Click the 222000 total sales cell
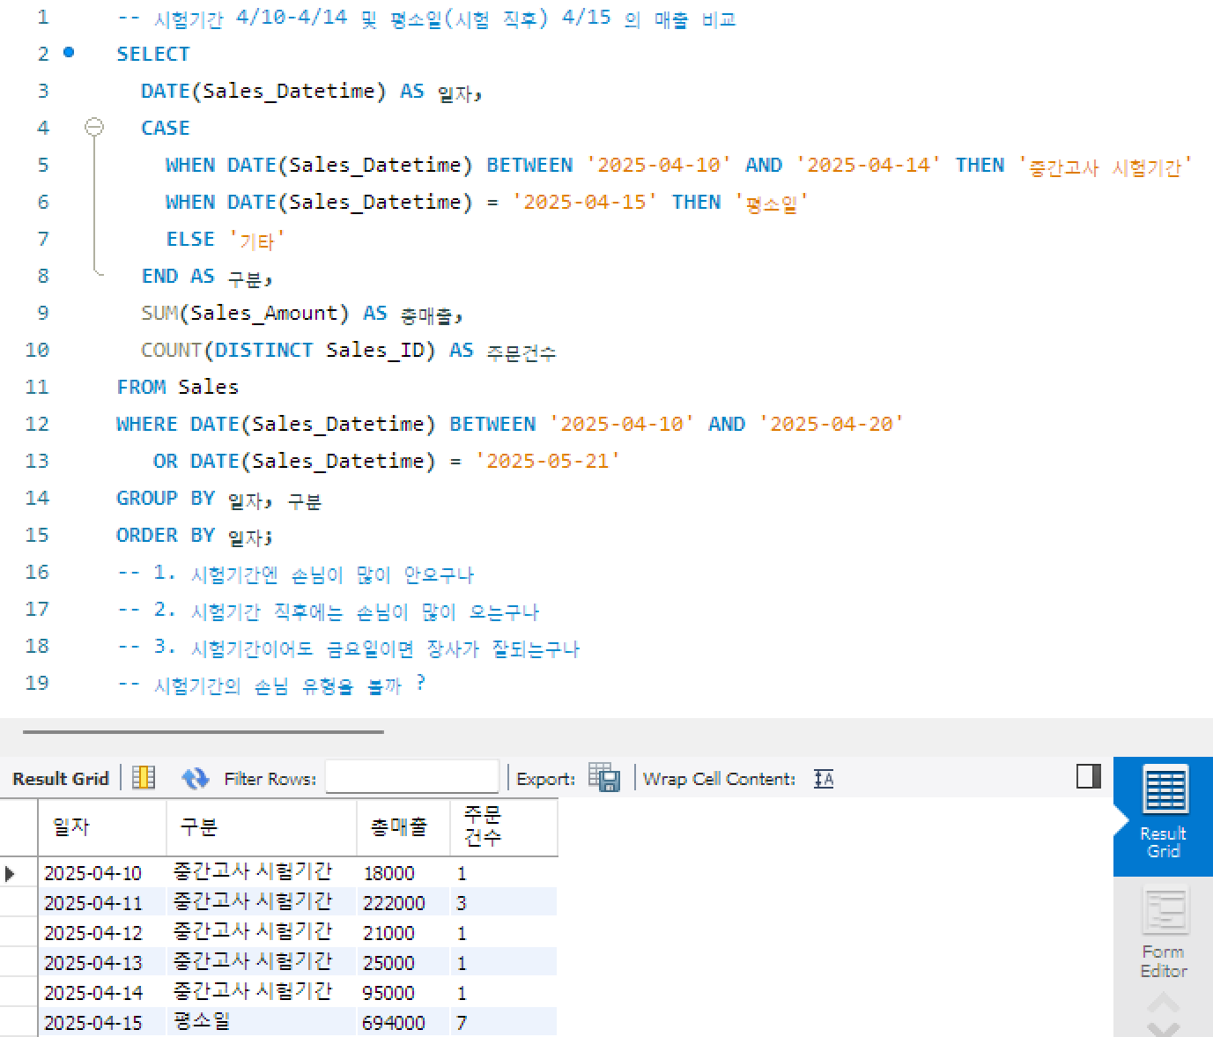Image resolution: width=1213 pixels, height=1037 pixels. click(403, 902)
